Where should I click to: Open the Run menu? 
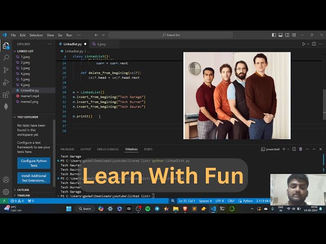tap(69, 35)
